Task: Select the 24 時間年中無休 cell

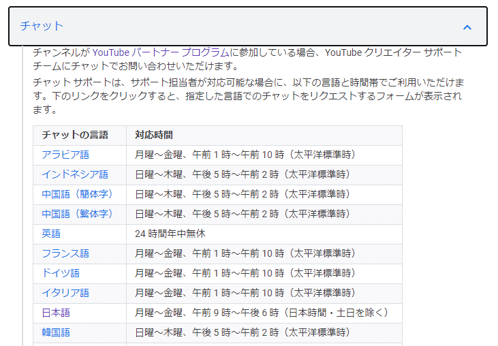Action: [264, 234]
